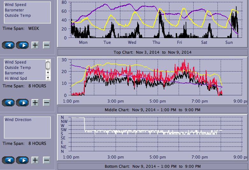
Task: Click top chart forward arrow button
Action: tap(22, 45)
